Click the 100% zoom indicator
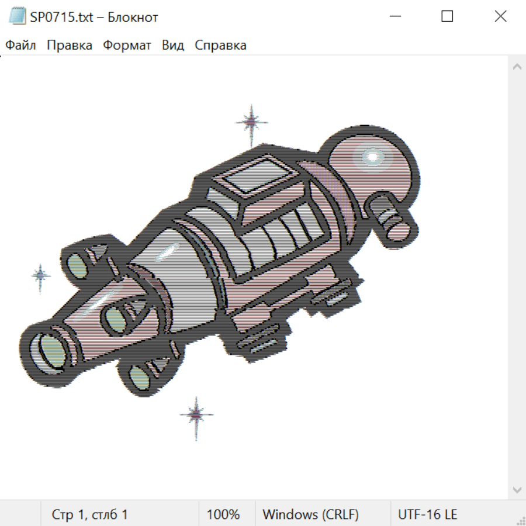Screen dimensions: 526x526 click(x=223, y=514)
